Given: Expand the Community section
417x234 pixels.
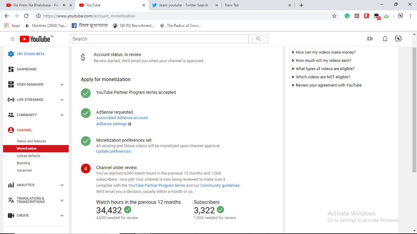Looking at the screenshot, I should (62, 115).
